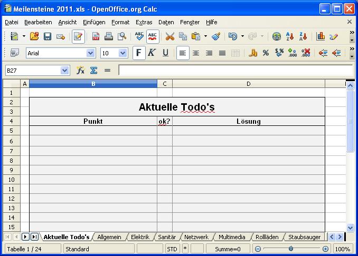Open the Einfügen menu
The width and height of the screenshot is (358, 256).
click(93, 22)
